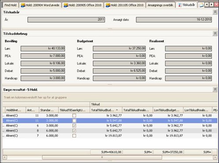Switch to the Find Hold tab

pos(11,5)
